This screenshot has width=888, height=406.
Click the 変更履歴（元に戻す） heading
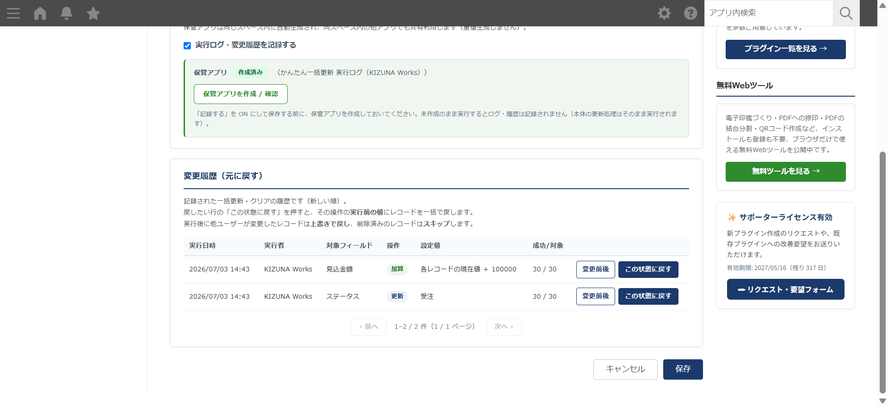pyautogui.click(x=223, y=176)
